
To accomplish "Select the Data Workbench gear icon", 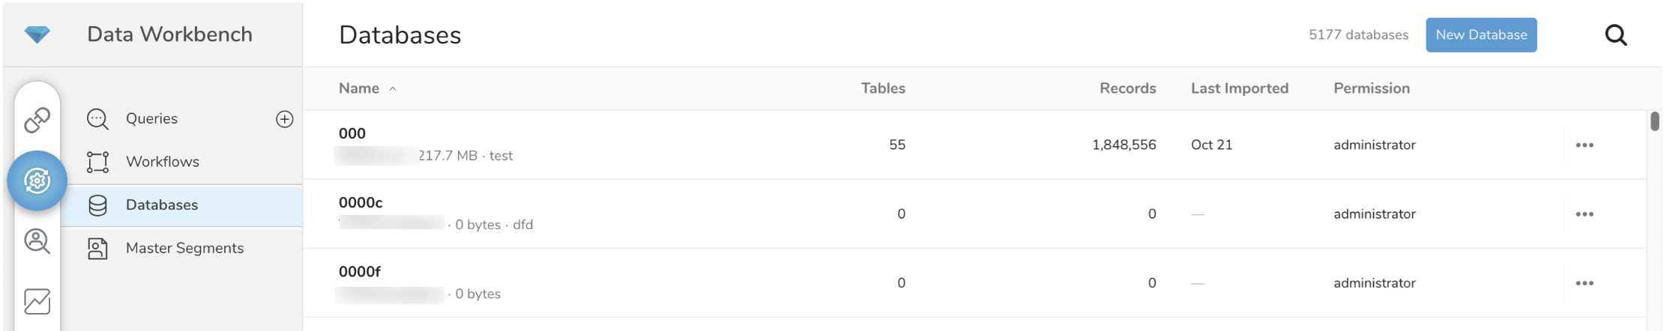I will [x=37, y=180].
